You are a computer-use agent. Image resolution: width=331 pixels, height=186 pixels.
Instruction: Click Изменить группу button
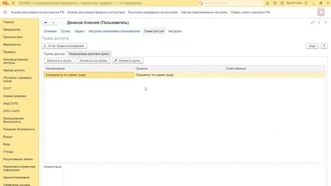128,61
